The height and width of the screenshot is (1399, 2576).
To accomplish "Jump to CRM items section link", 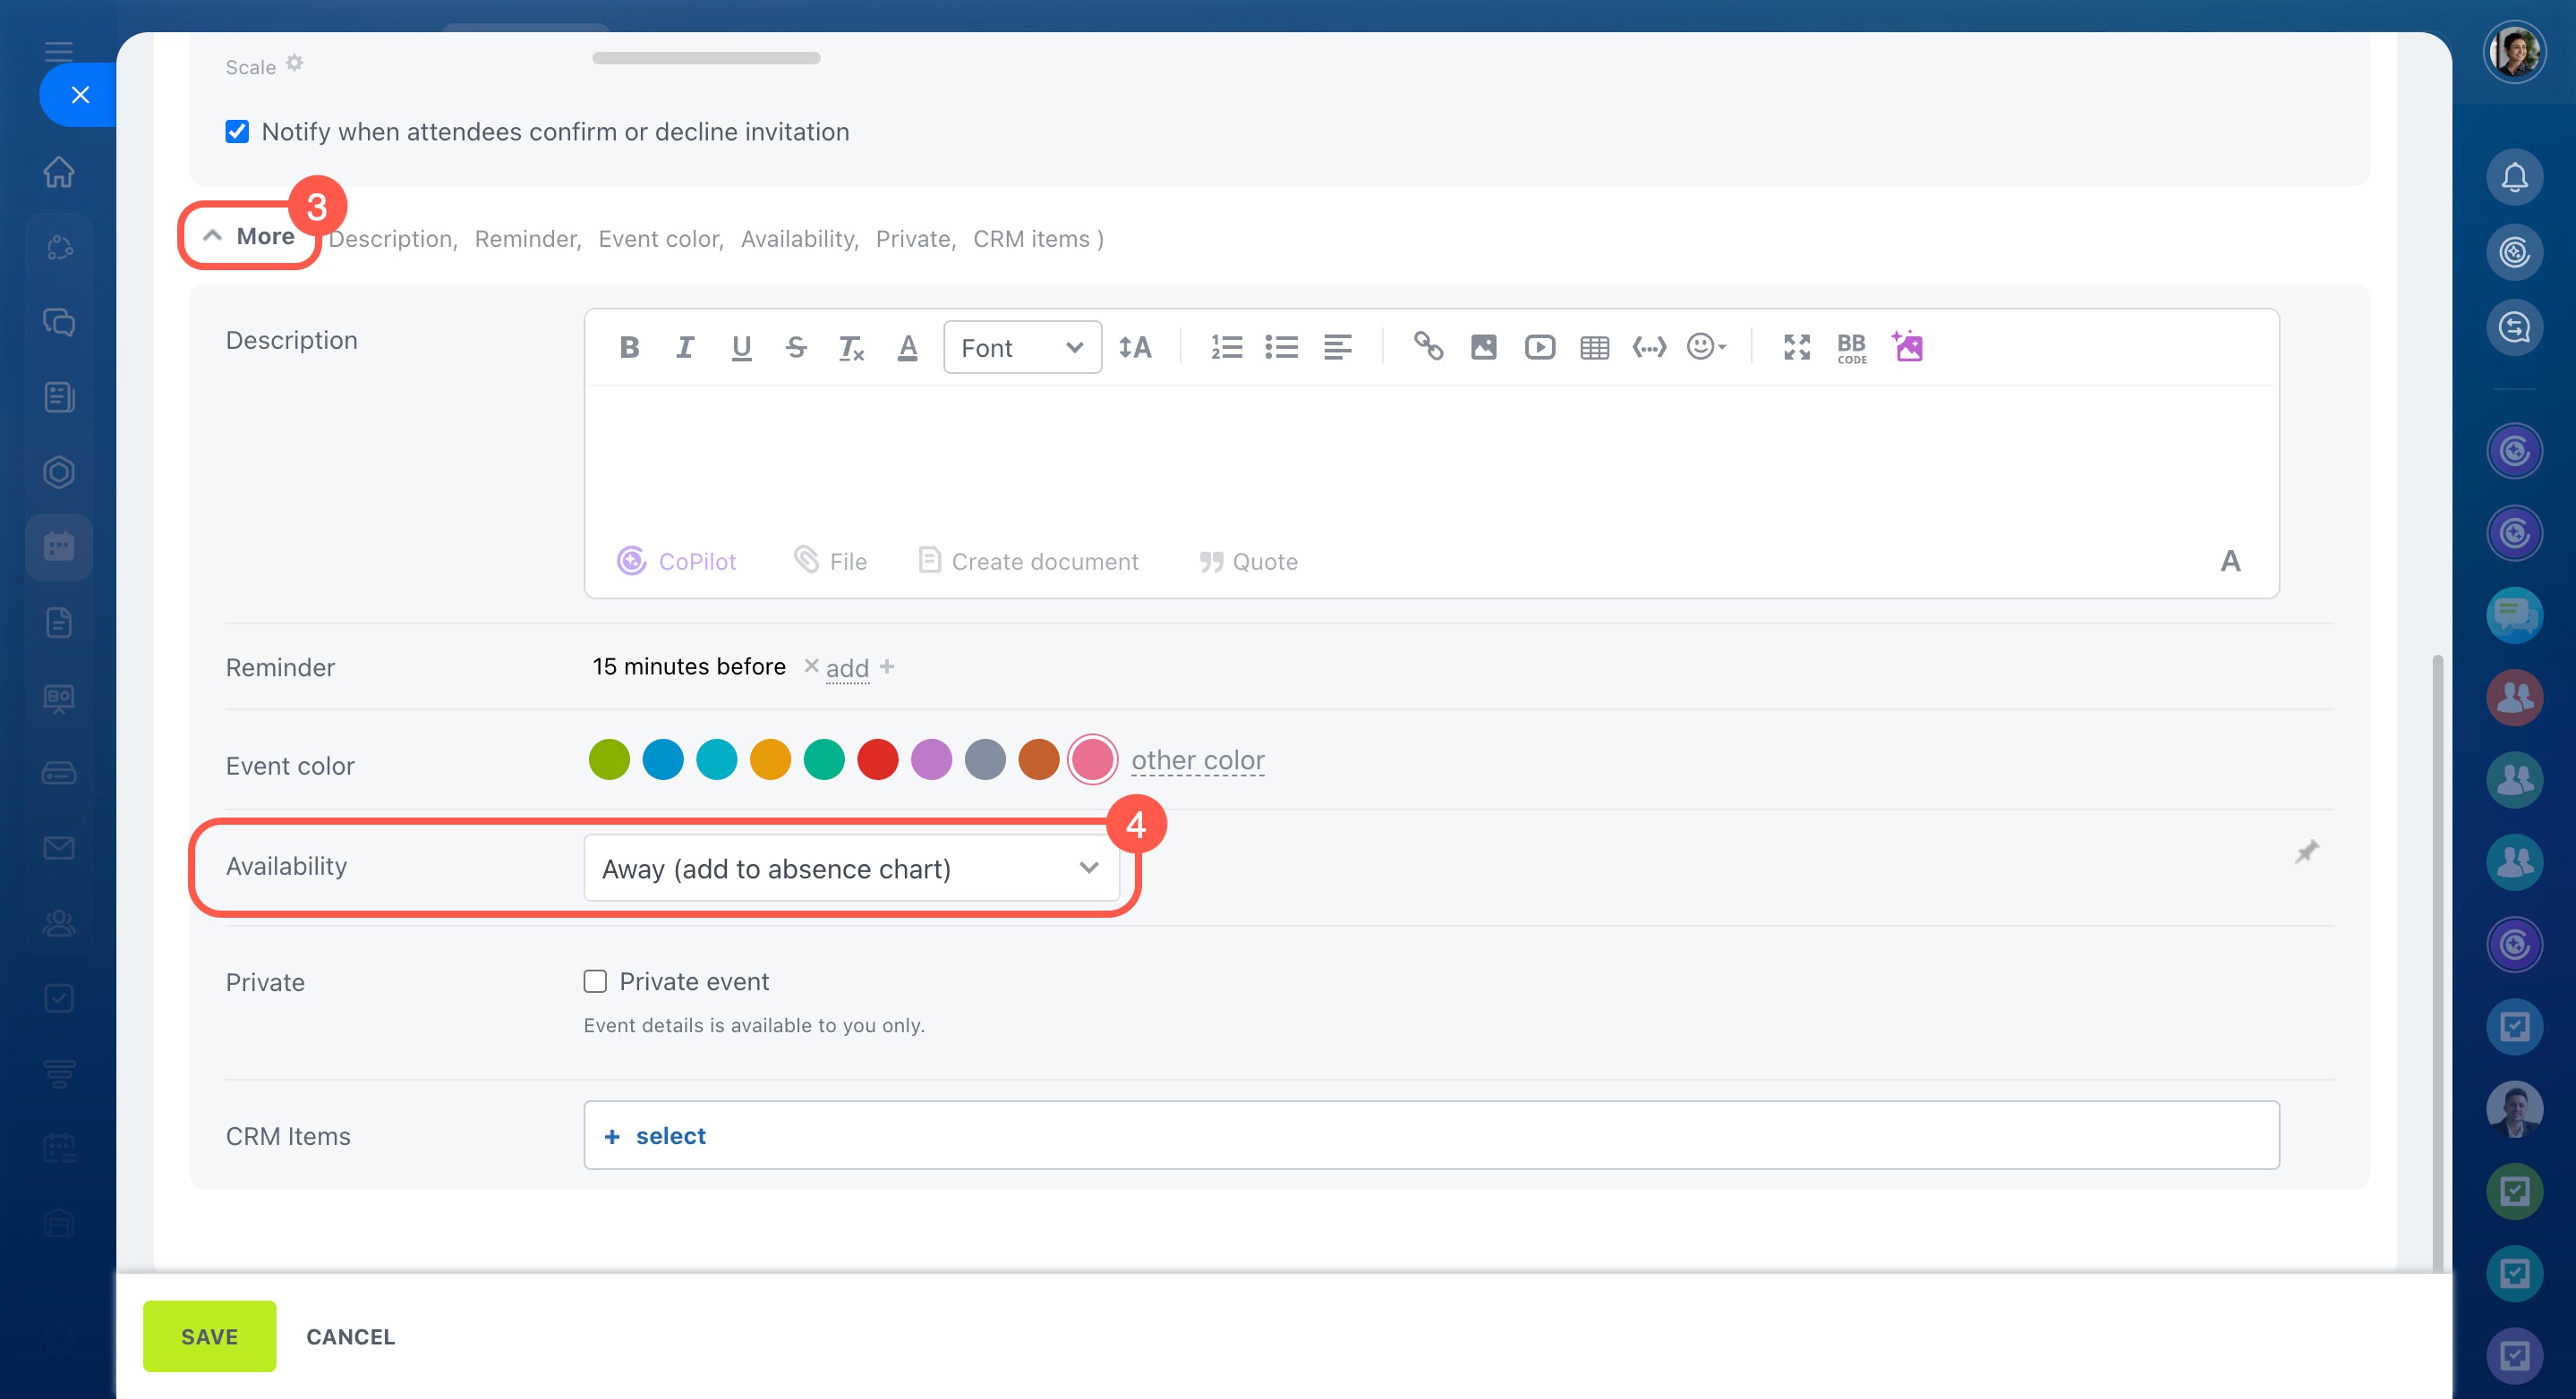I will pos(1031,239).
